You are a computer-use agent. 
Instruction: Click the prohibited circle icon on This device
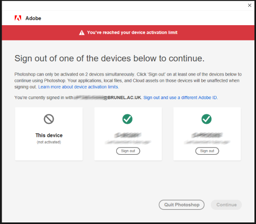click(x=49, y=119)
